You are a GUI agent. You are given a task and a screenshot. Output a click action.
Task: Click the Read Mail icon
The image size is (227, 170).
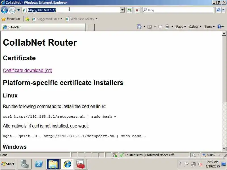coord(160,27)
